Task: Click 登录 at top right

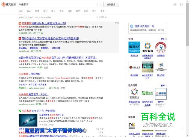Action: (x=181, y=5)
